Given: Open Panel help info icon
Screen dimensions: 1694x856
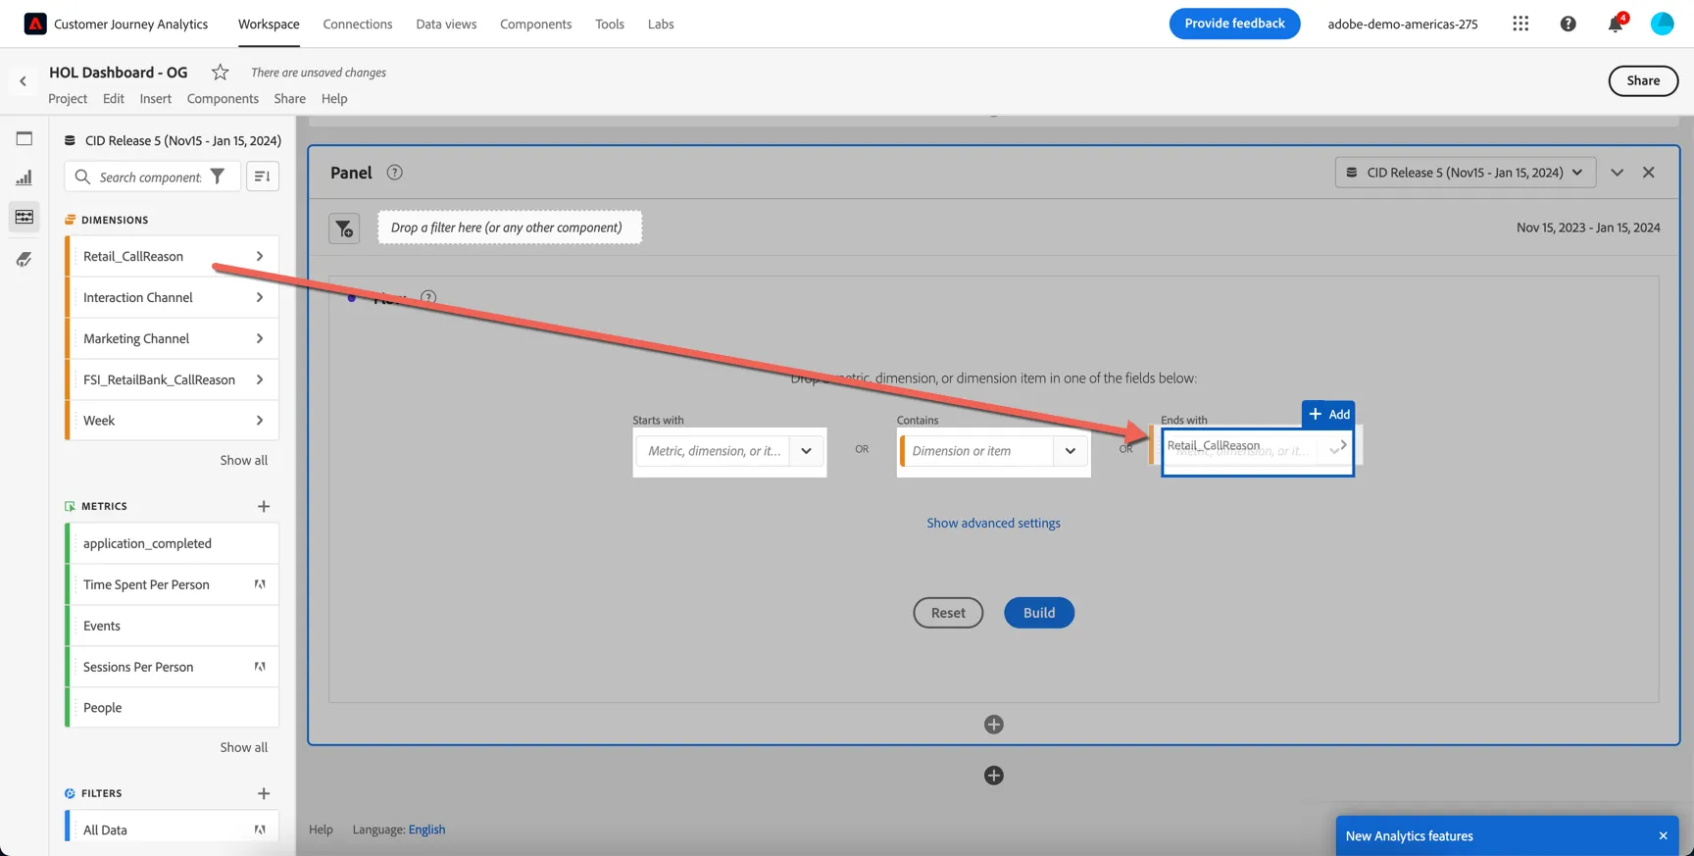Looking at the screenshot, I should [x=394, y=173].
